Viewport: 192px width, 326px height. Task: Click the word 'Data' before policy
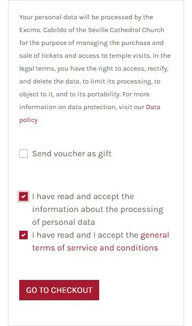153,107
